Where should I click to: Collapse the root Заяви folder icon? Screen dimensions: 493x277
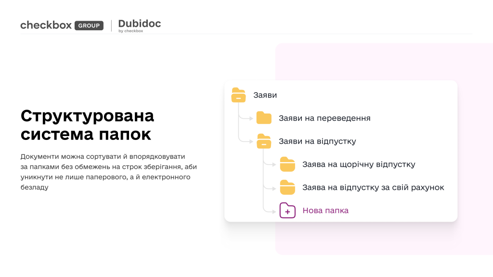(x=238, y=95)
